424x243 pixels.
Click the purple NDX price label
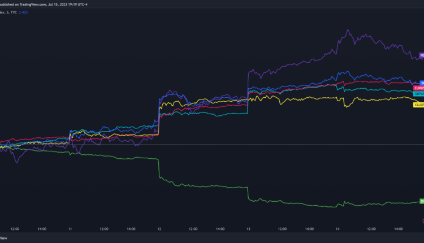coord(421,55)
